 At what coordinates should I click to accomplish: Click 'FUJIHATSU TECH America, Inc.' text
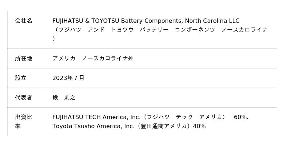pos(96,117)
